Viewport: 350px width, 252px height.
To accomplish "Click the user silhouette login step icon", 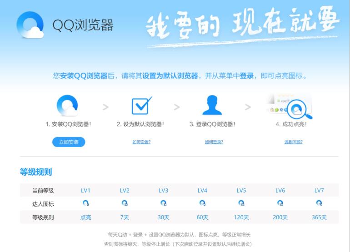I will coord(212,105).
